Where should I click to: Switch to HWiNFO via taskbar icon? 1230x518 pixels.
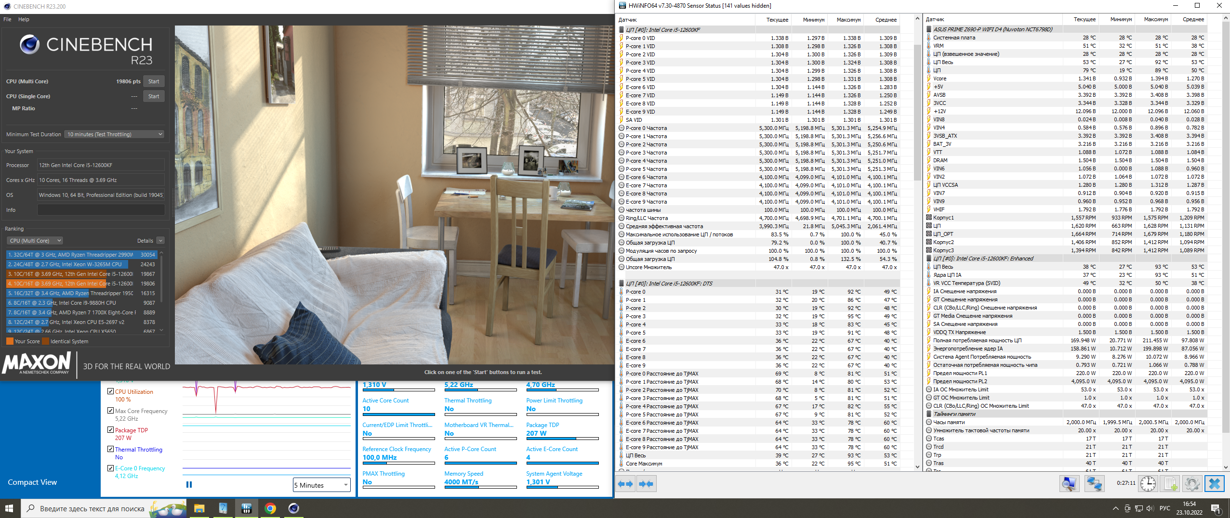point(247,508)
